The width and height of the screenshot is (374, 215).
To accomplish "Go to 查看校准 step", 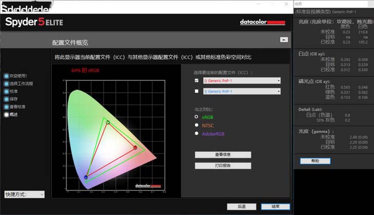I will coord(17,107).
